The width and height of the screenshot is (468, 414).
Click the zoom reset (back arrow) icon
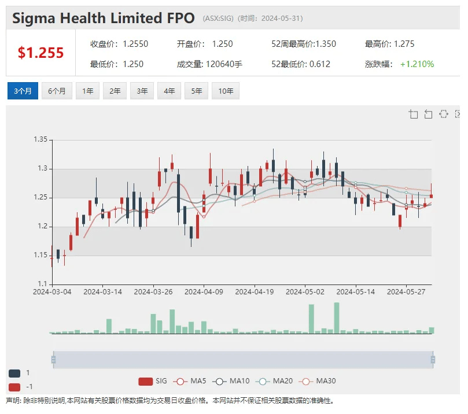pos(428,114)
